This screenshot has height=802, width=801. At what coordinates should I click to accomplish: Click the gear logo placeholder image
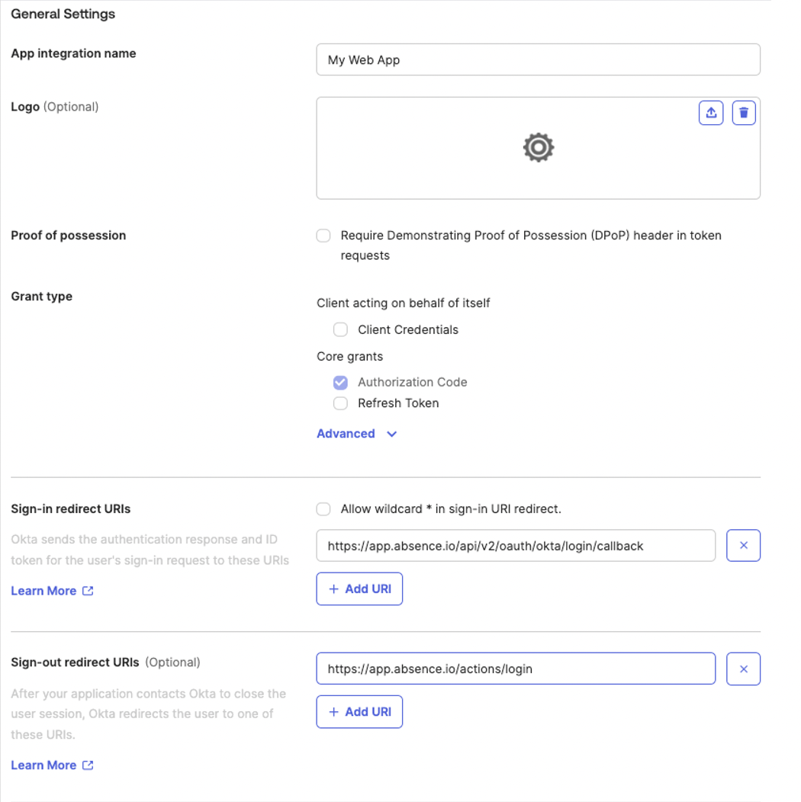(x=538, y=148)
